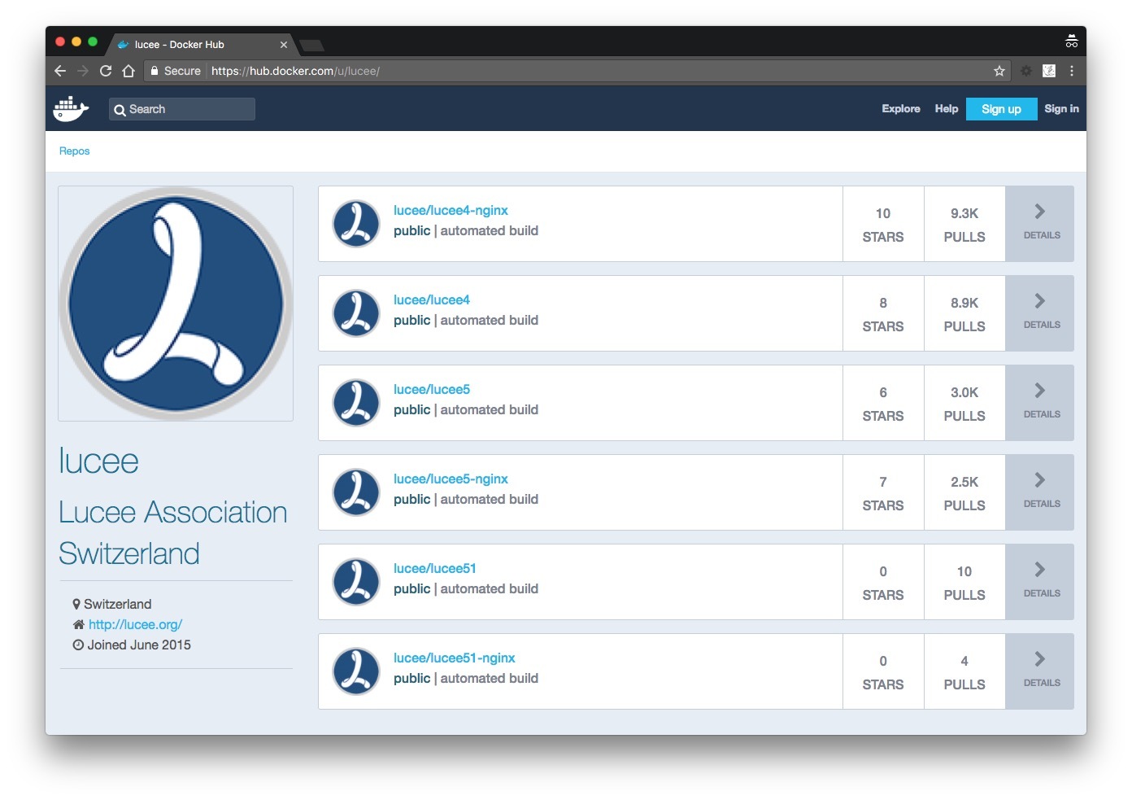This screenshot has height=800, width=1132.
Task: Click the secure padlock icon in the address bar
Action: click(x=154, y=71)
